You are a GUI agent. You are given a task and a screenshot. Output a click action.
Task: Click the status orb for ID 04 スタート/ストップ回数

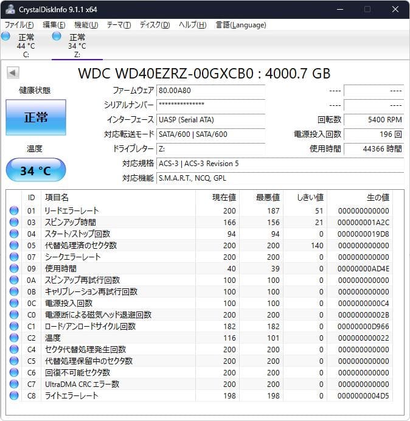point(14,234)
